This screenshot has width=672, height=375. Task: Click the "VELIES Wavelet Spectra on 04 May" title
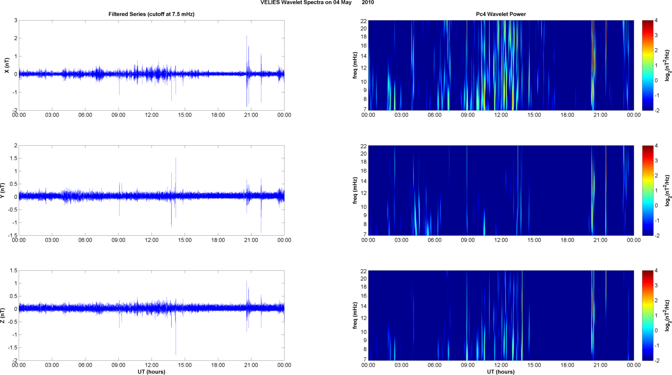click(306, 3)
